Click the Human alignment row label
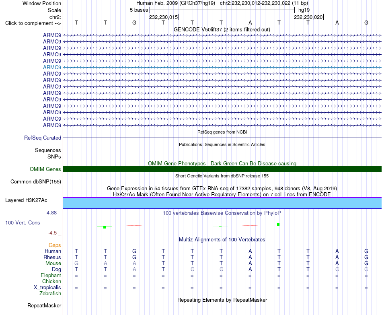The image size is (382, 315). tap(53, 251)
